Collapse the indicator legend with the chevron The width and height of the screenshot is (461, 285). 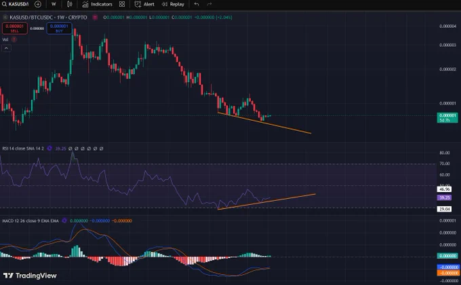(7, 48)
